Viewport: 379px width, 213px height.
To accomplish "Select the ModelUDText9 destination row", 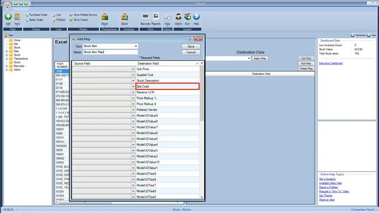I will pos(167,173).
